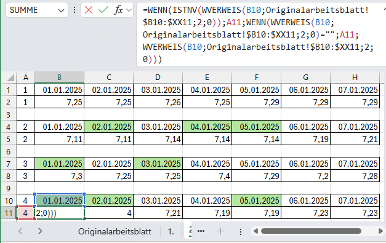Select green cell D7 with 03.01.2025
Viewport: 386px width, 243px height.
[x=158, y=164]
